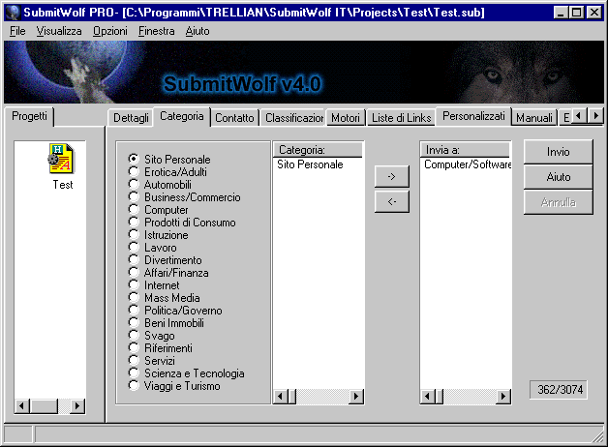
Task: Open the Aiuto menu
Action: (x=198, y=31)
